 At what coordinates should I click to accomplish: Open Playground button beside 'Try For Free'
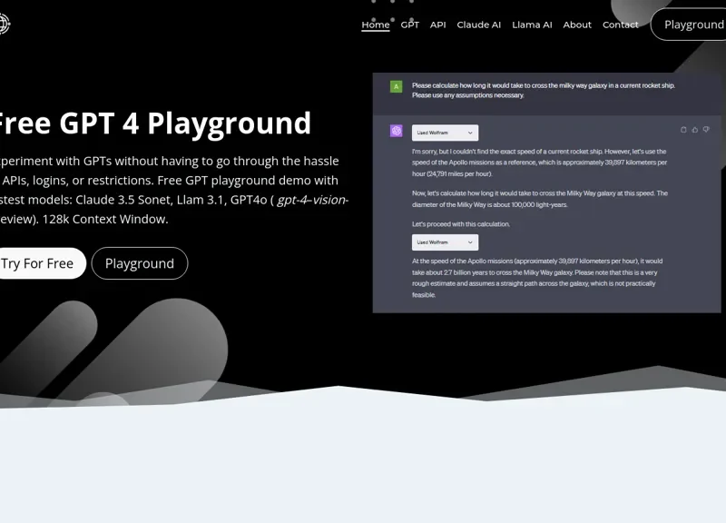[140, 263]
